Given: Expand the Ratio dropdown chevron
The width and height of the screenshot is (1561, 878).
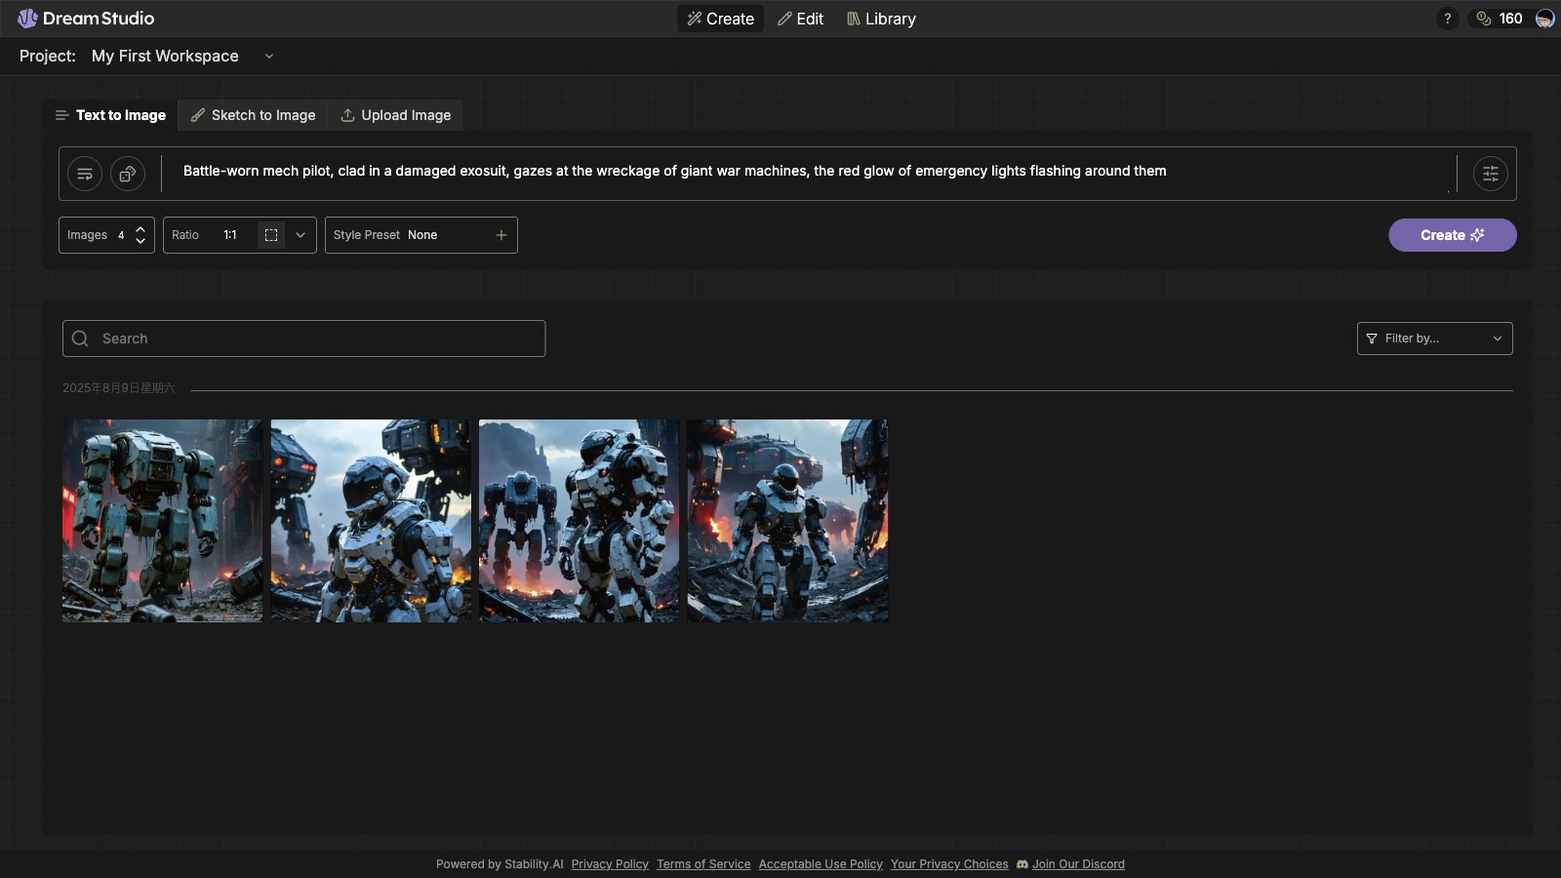Looking at the screenshot, I should tap(300, 235).
